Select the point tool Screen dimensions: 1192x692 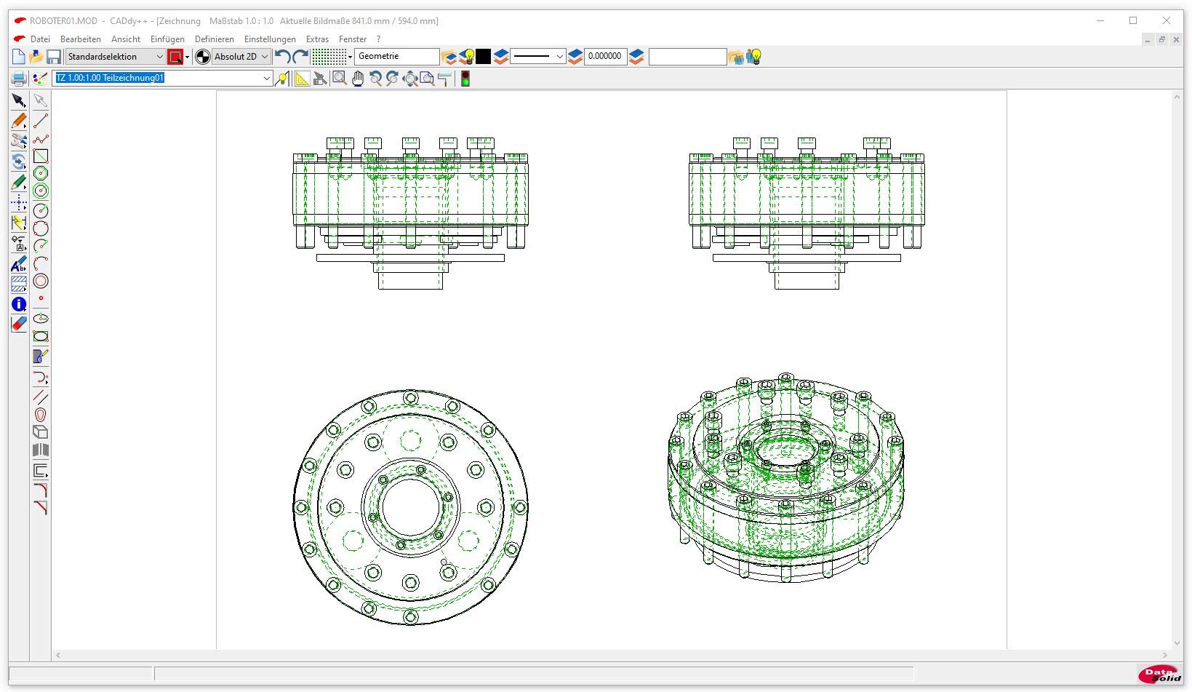[41, 298]
